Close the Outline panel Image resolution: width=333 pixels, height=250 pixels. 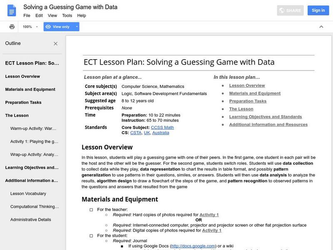tap(56, 43)
